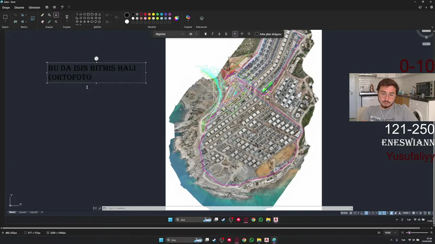
Task: Open the Görünüm menu
Action: (x=34, y=7)
